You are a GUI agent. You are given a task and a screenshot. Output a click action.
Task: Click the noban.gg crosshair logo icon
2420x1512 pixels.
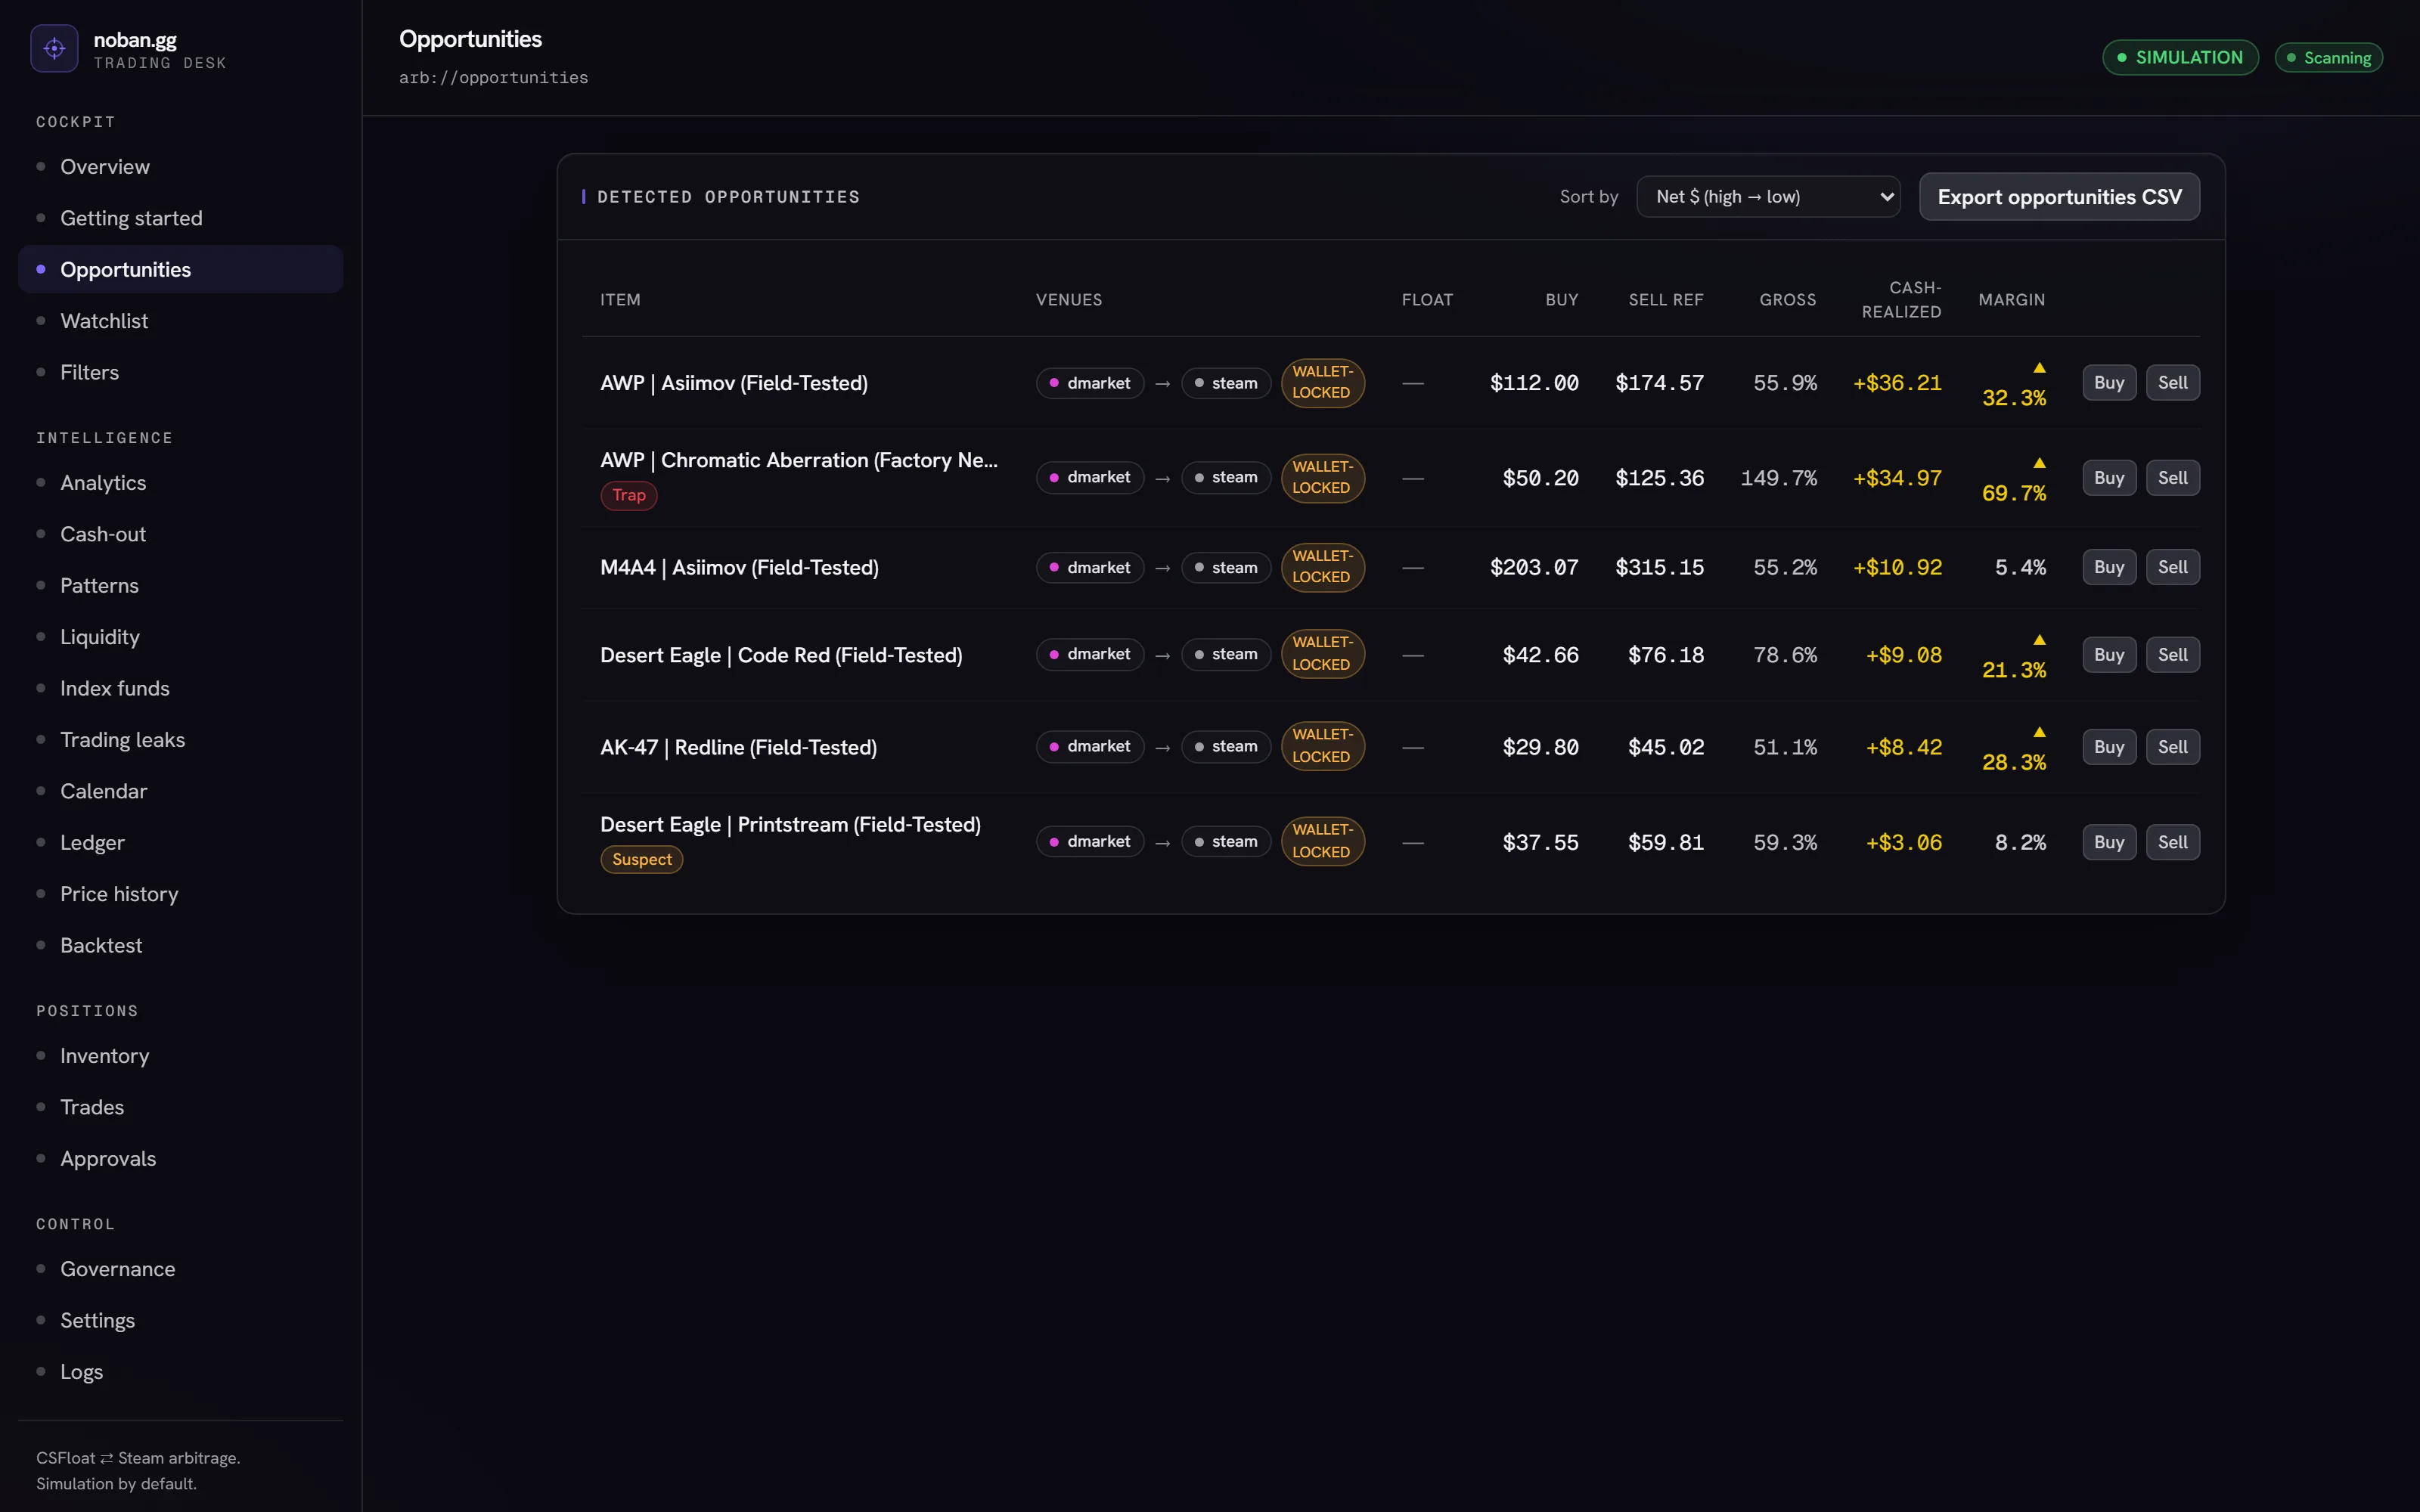click(x=54, y=48)
